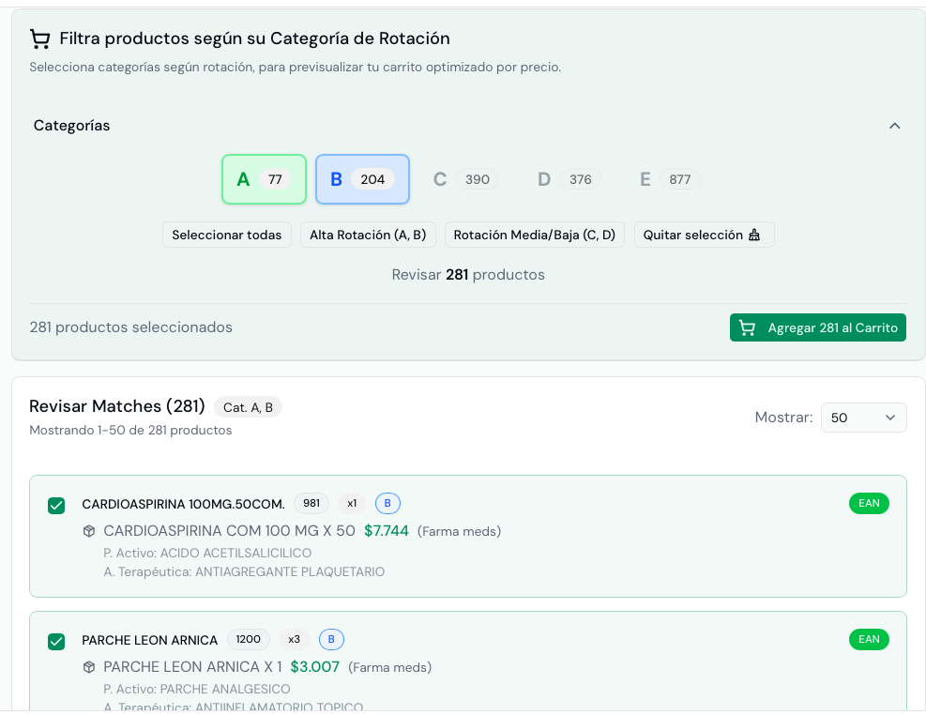Click the shopping cart icon beside filter heading
The width and height of the screenshot is (926, 715).
pyautogui.click(x=39, y=38)
